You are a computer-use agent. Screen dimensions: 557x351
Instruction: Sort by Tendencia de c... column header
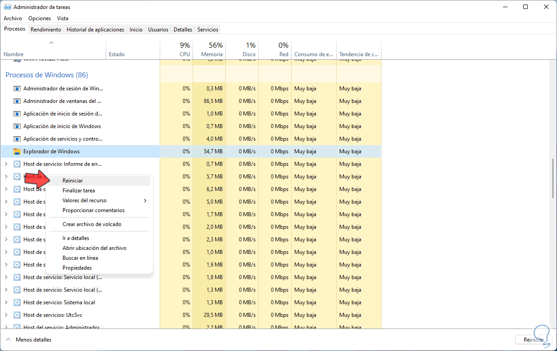coord(359,50)
